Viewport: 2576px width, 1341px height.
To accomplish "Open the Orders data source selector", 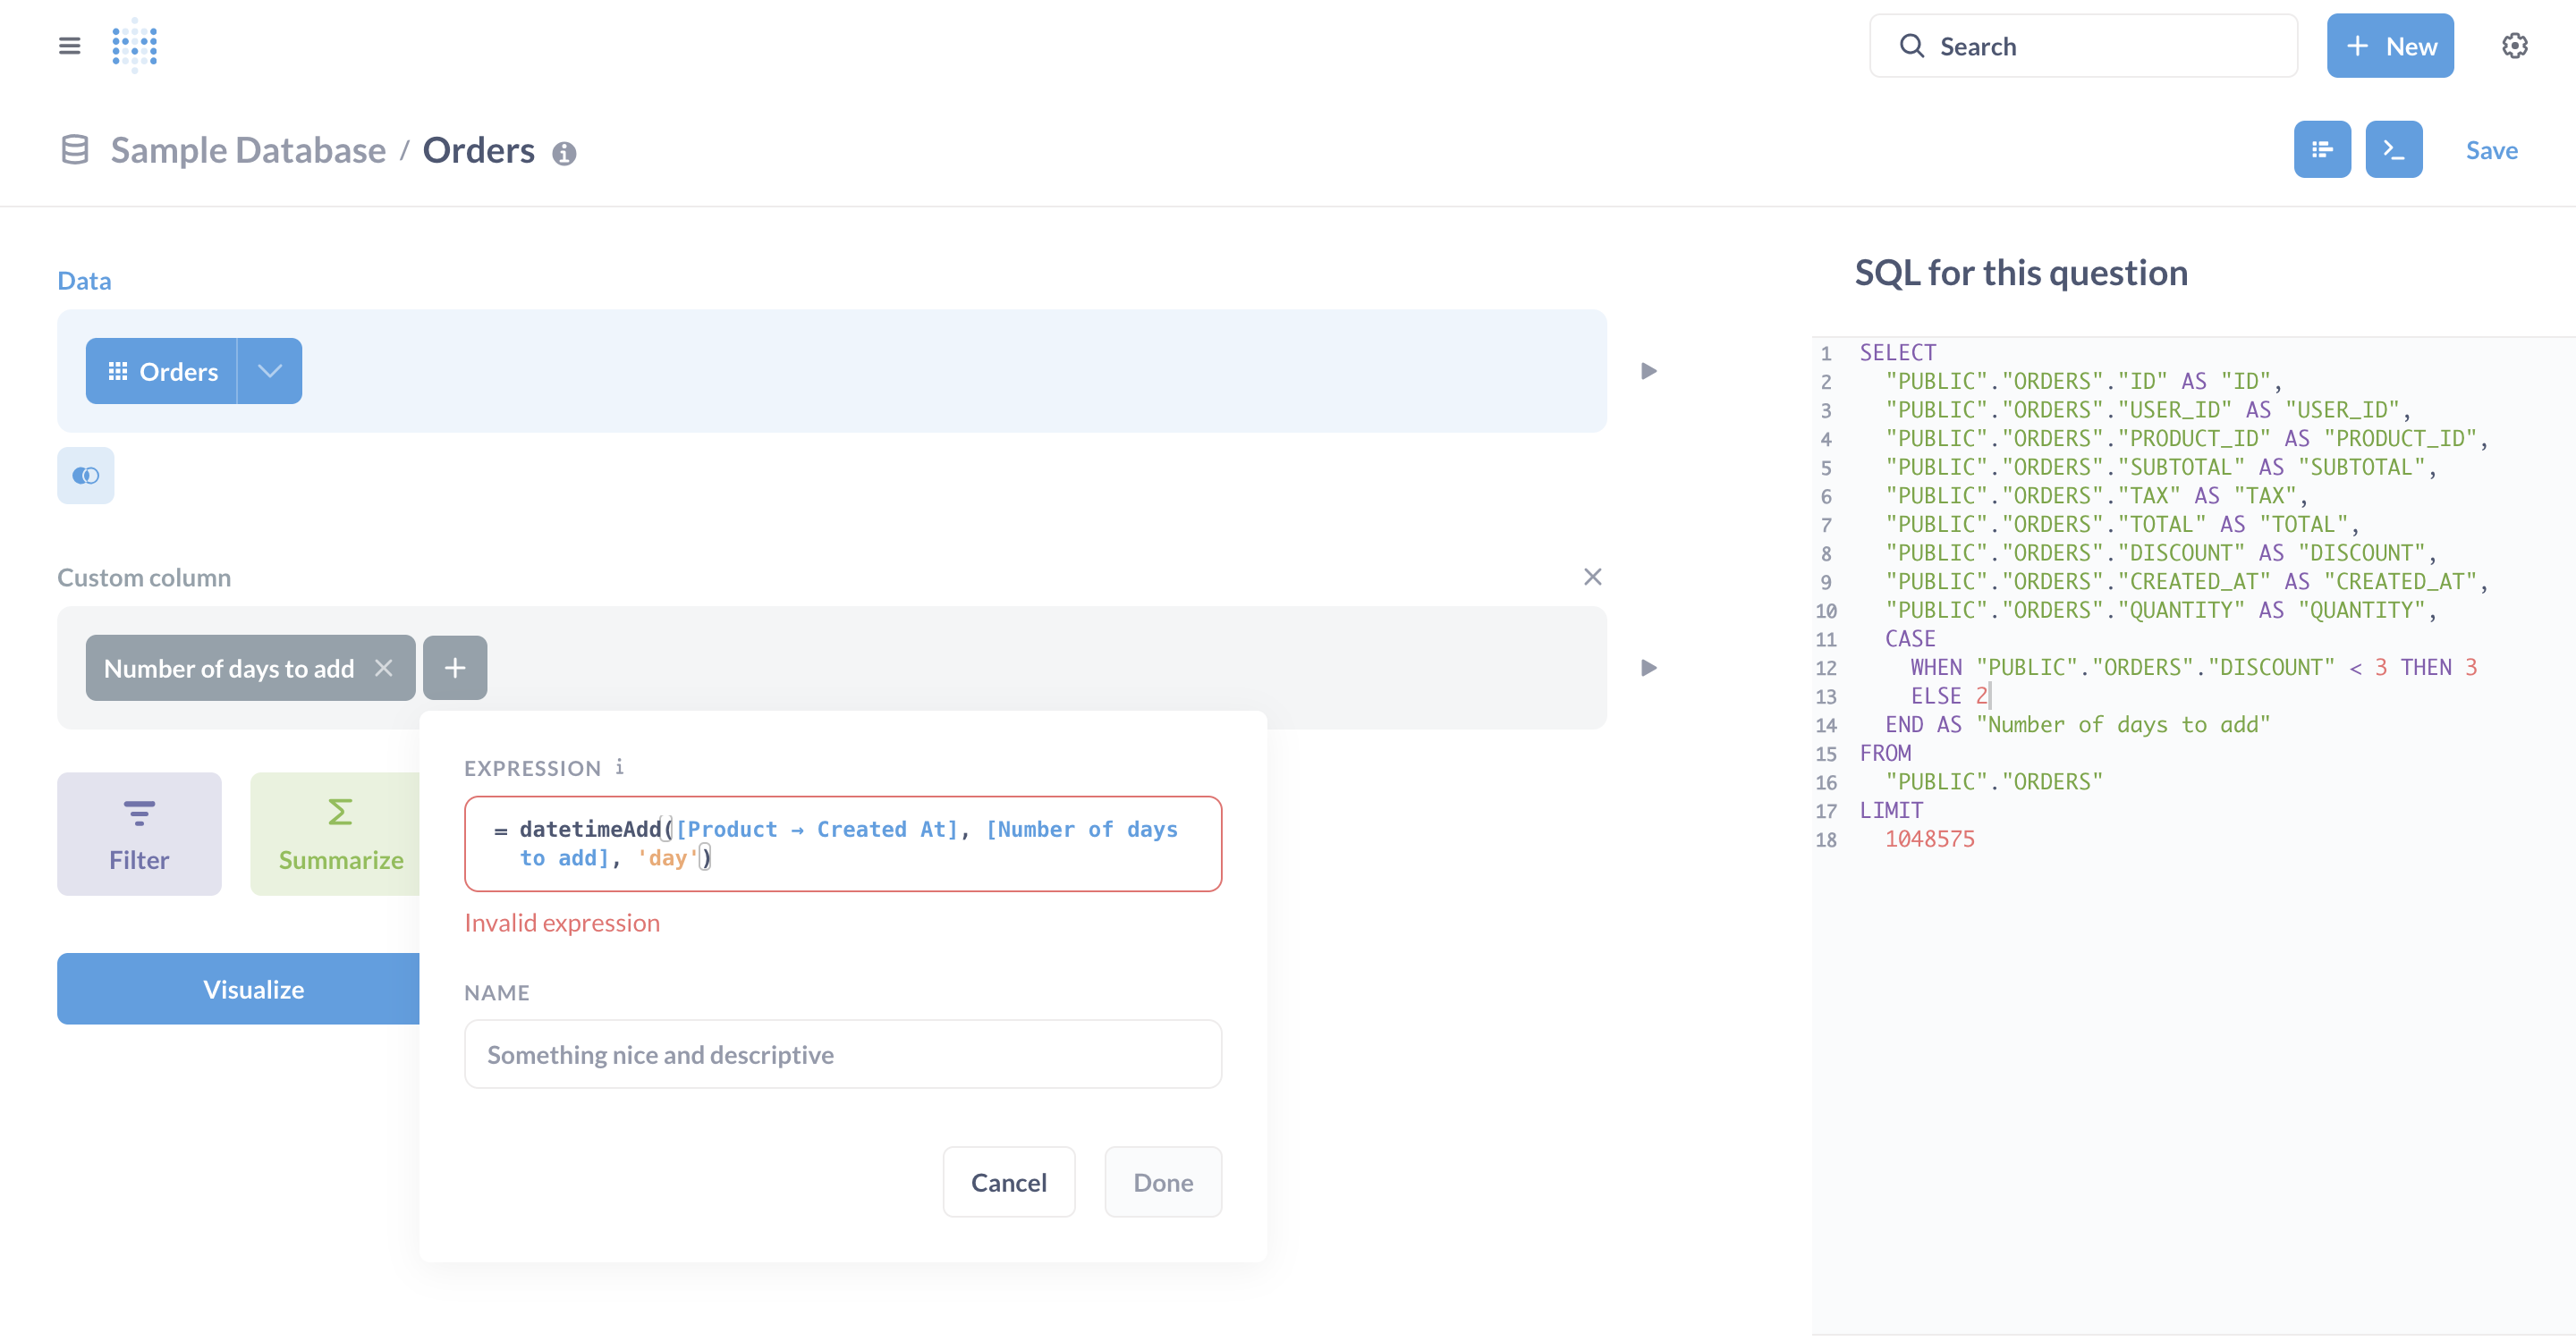I will (162, 371).
